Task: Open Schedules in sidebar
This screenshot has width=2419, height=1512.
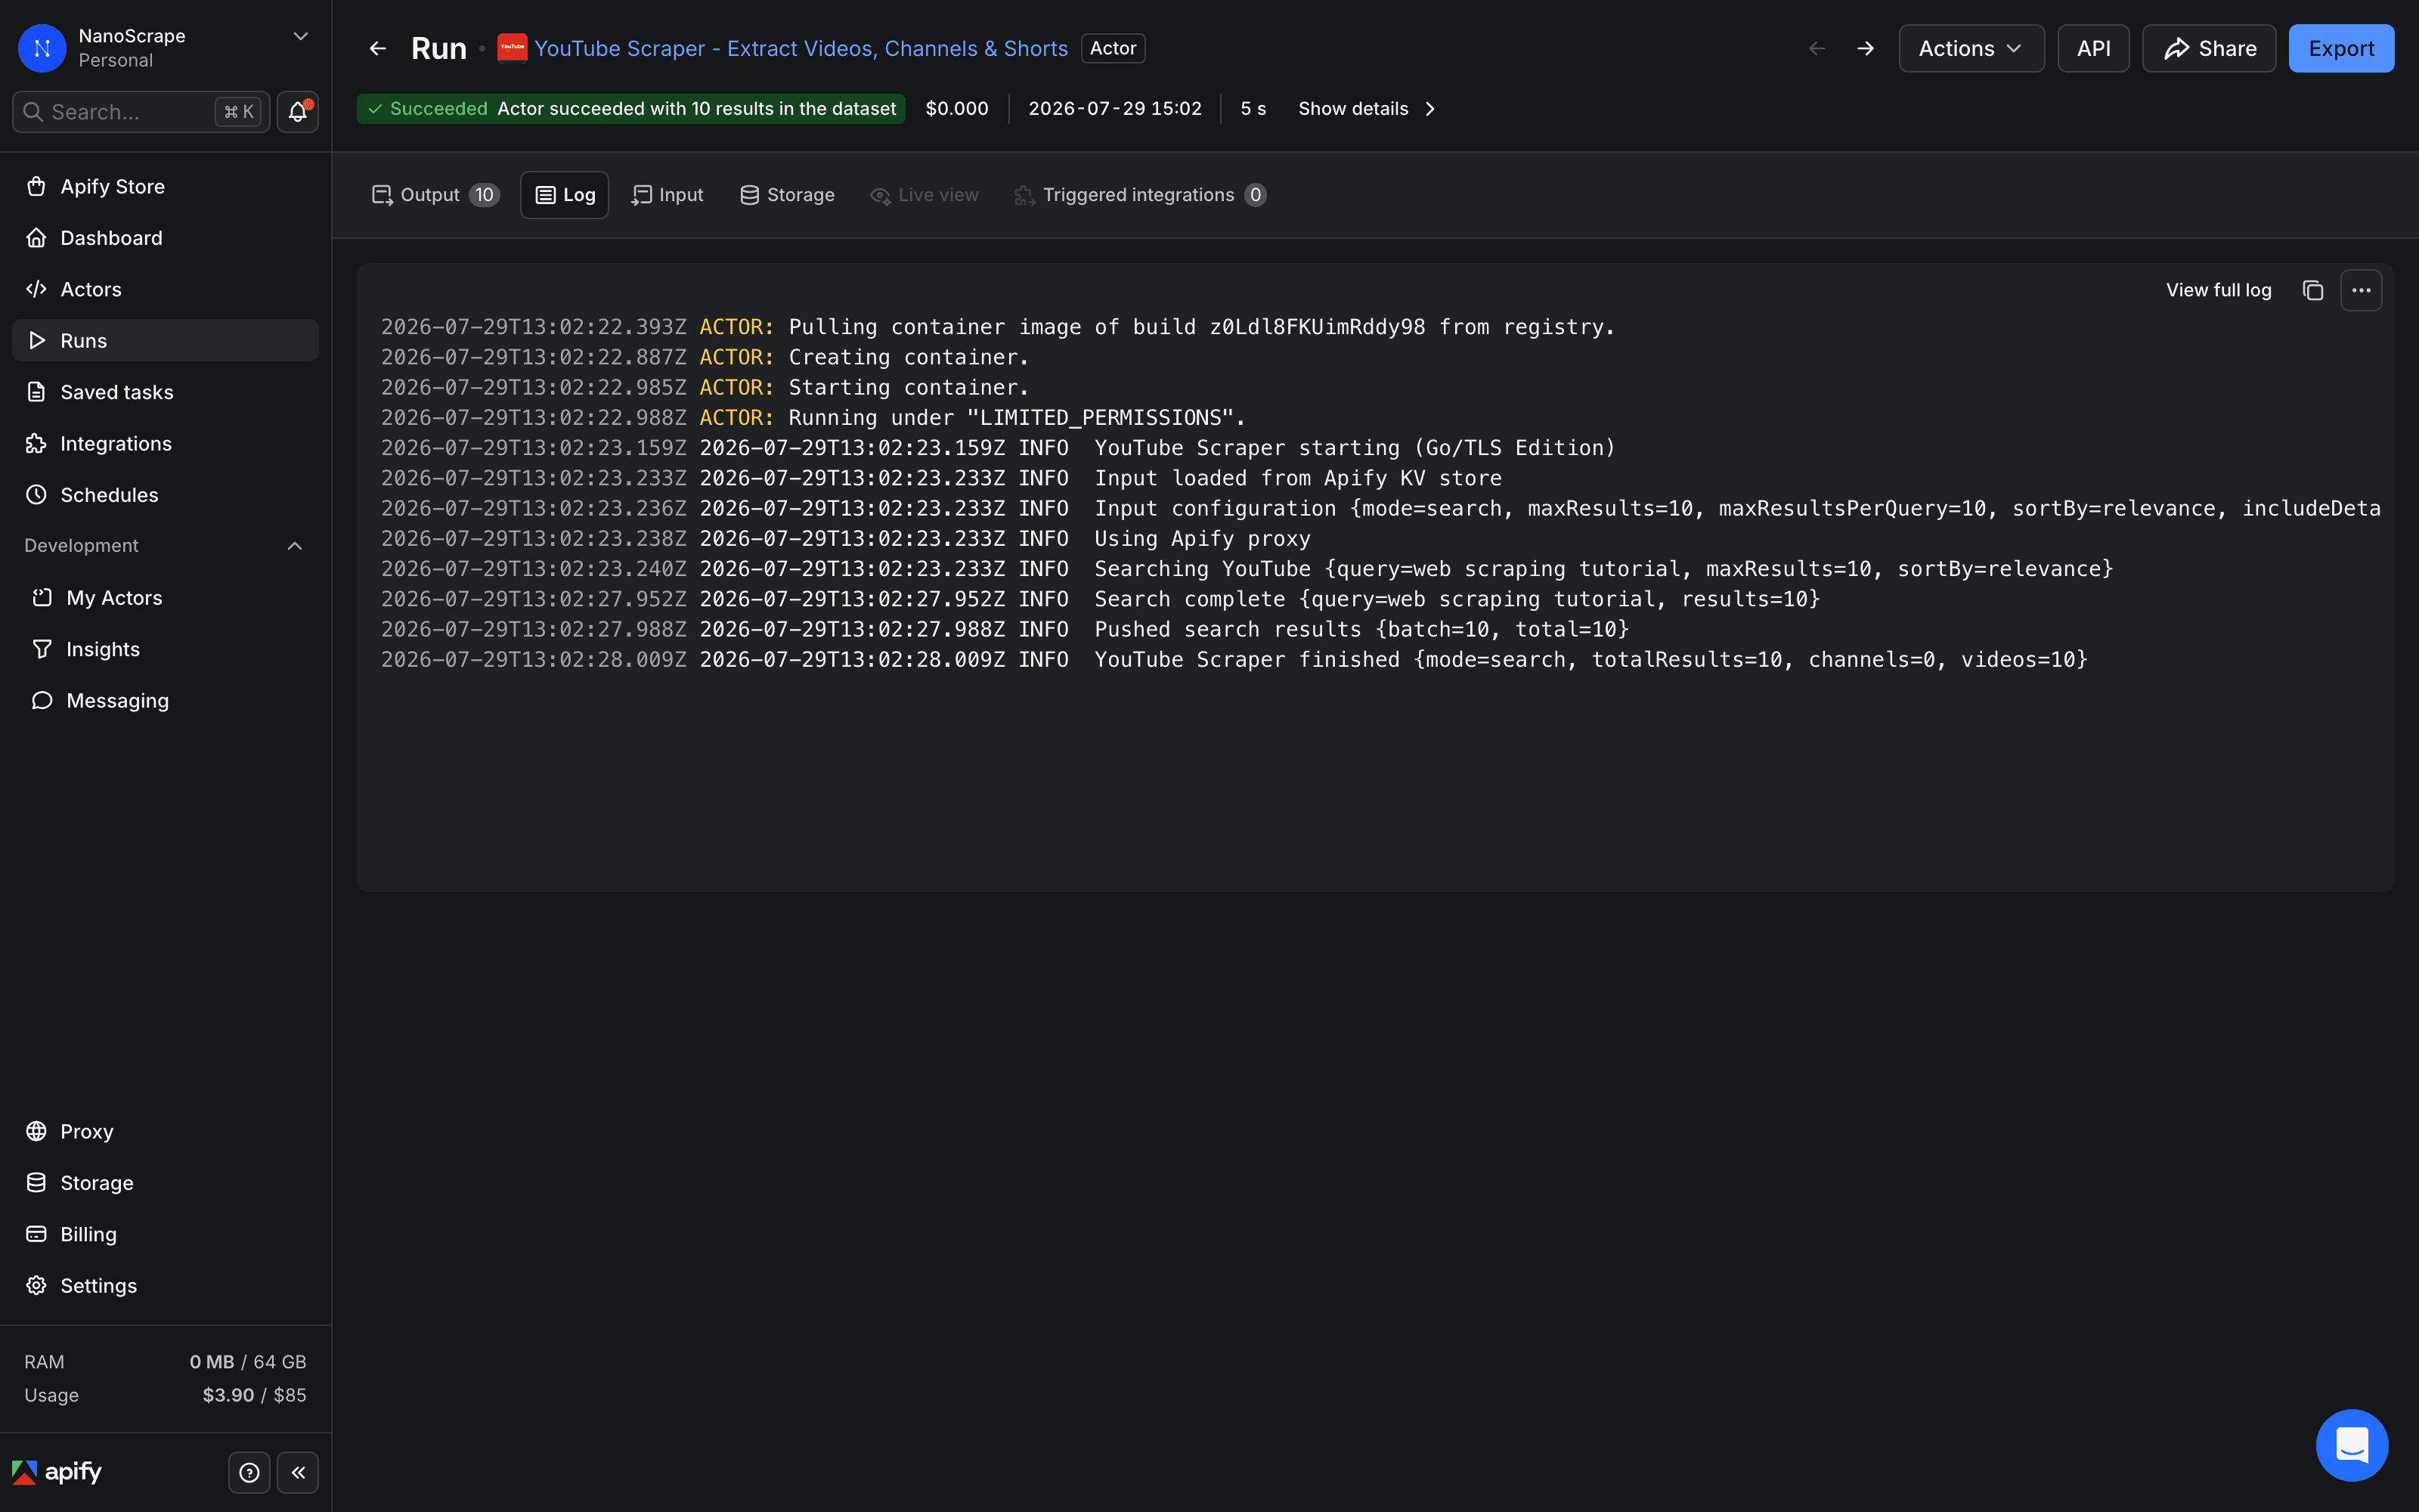Action: [165, 495]
